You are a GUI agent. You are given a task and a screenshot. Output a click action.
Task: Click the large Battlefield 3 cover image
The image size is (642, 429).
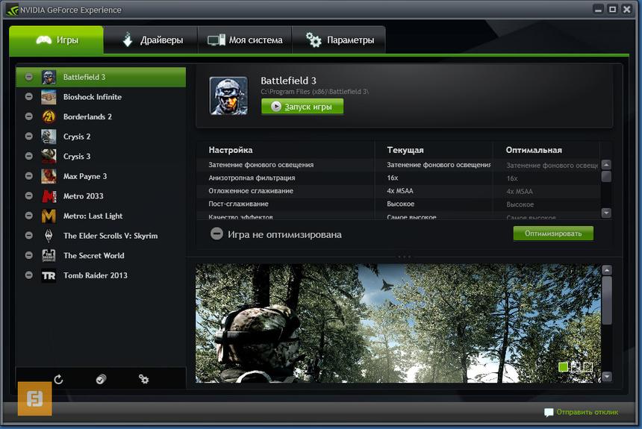coord(228,95)
